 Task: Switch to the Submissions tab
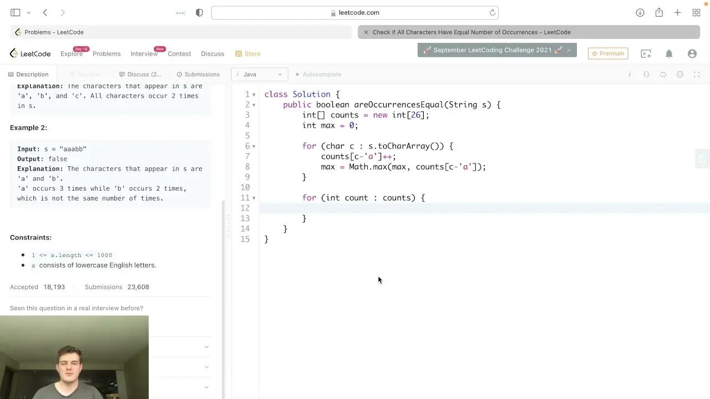(x=198, y=74)
